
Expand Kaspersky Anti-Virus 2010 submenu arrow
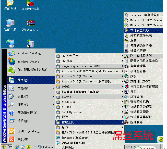tap(122, 66)
